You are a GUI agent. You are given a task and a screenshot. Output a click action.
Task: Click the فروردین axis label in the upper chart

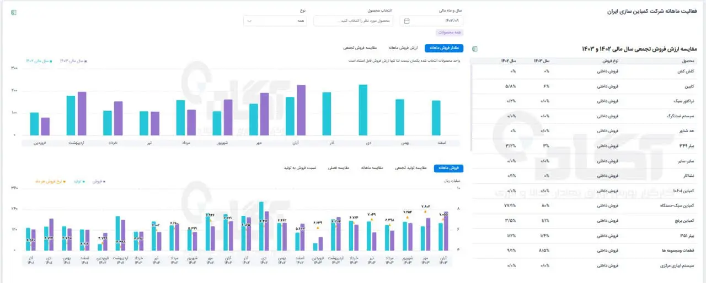pos(40,142)
